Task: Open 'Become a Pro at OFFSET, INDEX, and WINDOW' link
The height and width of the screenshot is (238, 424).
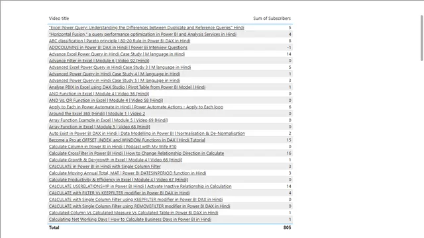Action: (x=127, y=140)
